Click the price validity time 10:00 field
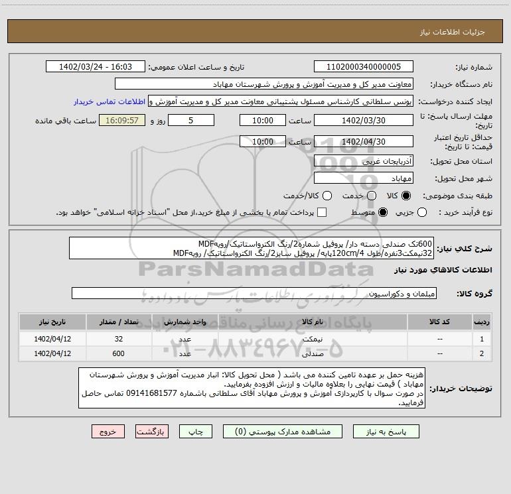This screenshot has width=511, height=494. (263, 141)
